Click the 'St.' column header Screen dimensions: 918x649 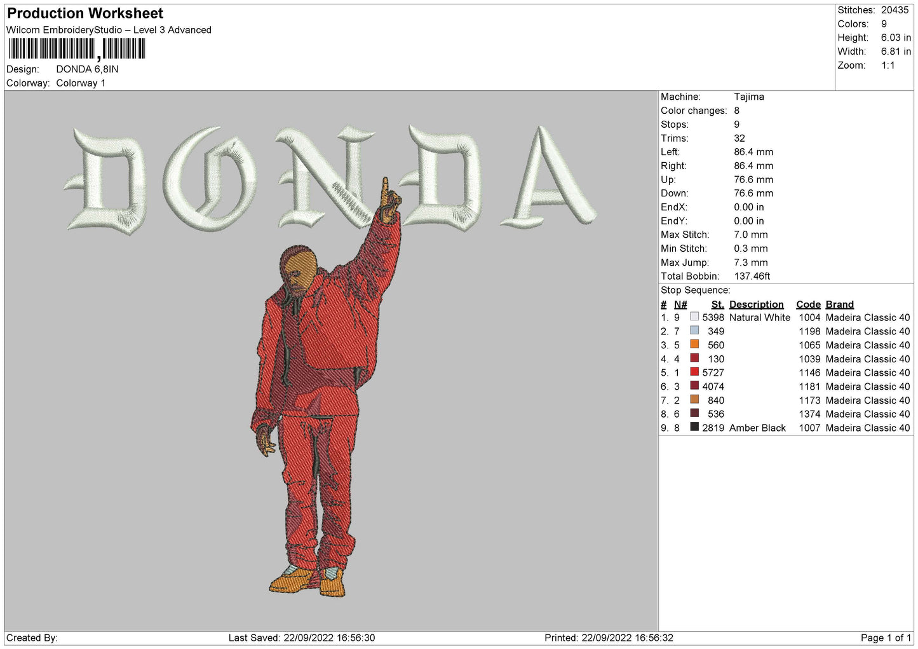point(718,304)
